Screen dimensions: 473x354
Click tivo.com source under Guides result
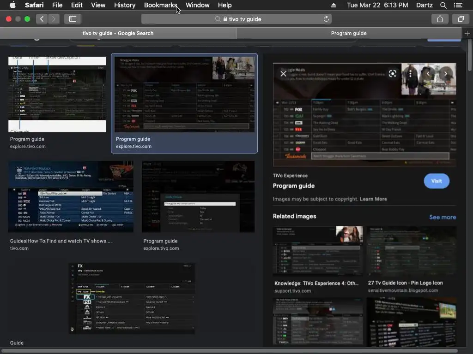(19, 248)
